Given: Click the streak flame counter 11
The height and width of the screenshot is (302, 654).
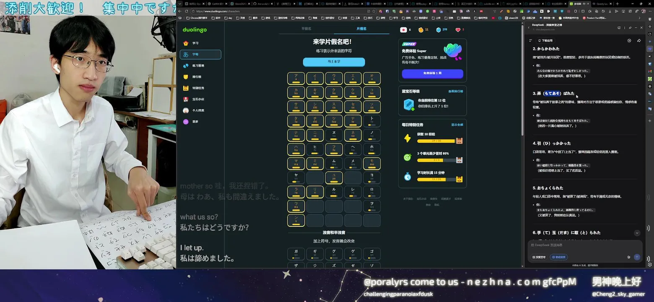Looking at the screenshot, I should click(423, 30).
